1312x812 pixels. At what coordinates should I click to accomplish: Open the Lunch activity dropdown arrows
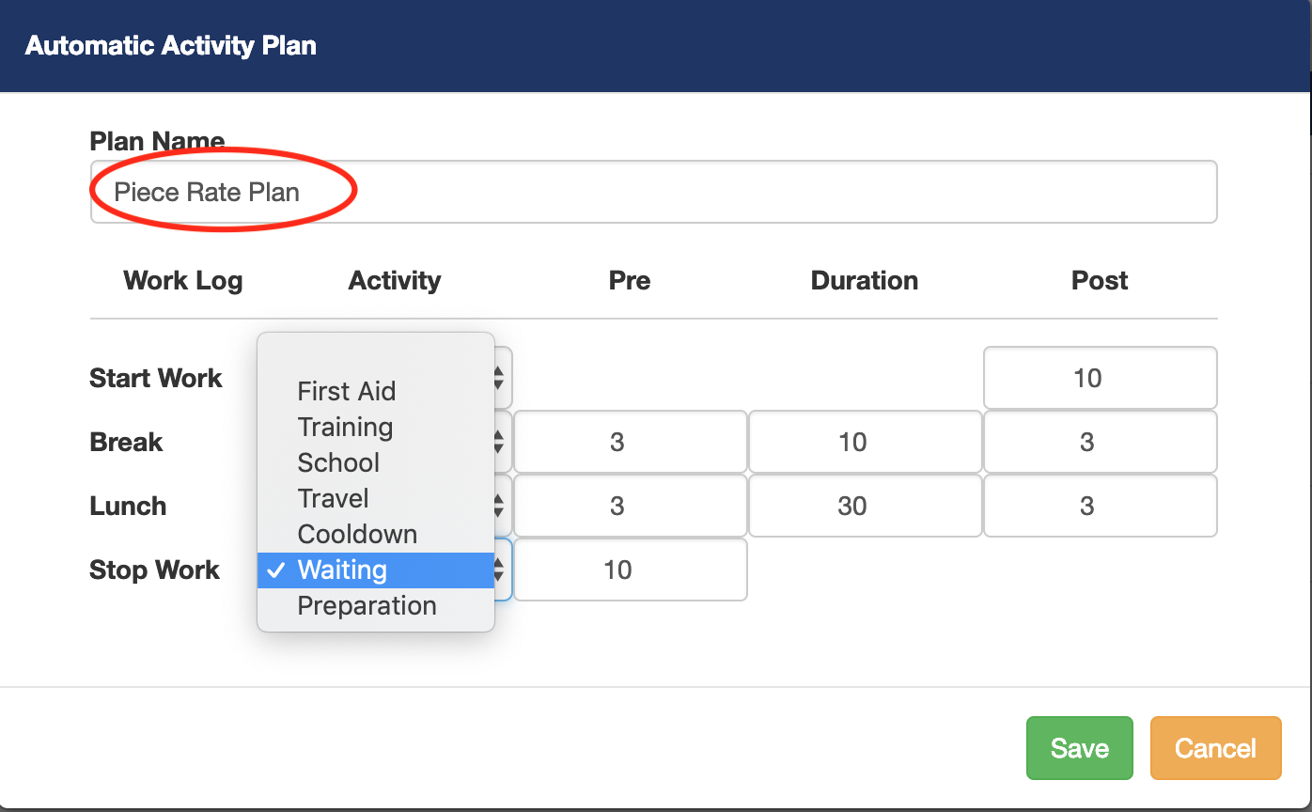pyautogui.click(x=501, y=506)
